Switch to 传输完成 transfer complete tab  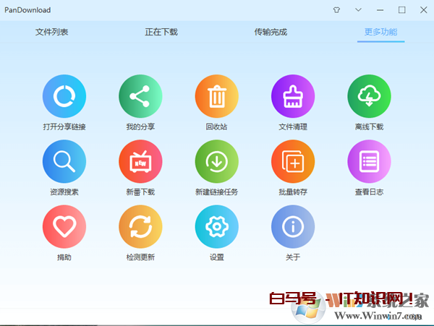coord(271,33)
